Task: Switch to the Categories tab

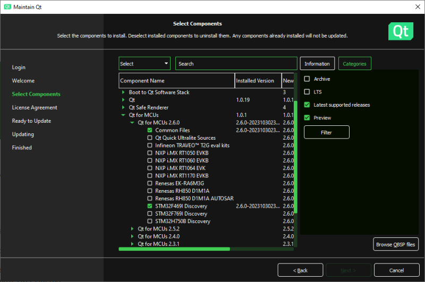Action: pyautogui.click(x=354, y=64)
